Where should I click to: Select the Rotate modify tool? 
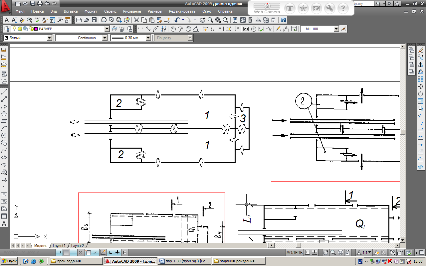[421, 94]
